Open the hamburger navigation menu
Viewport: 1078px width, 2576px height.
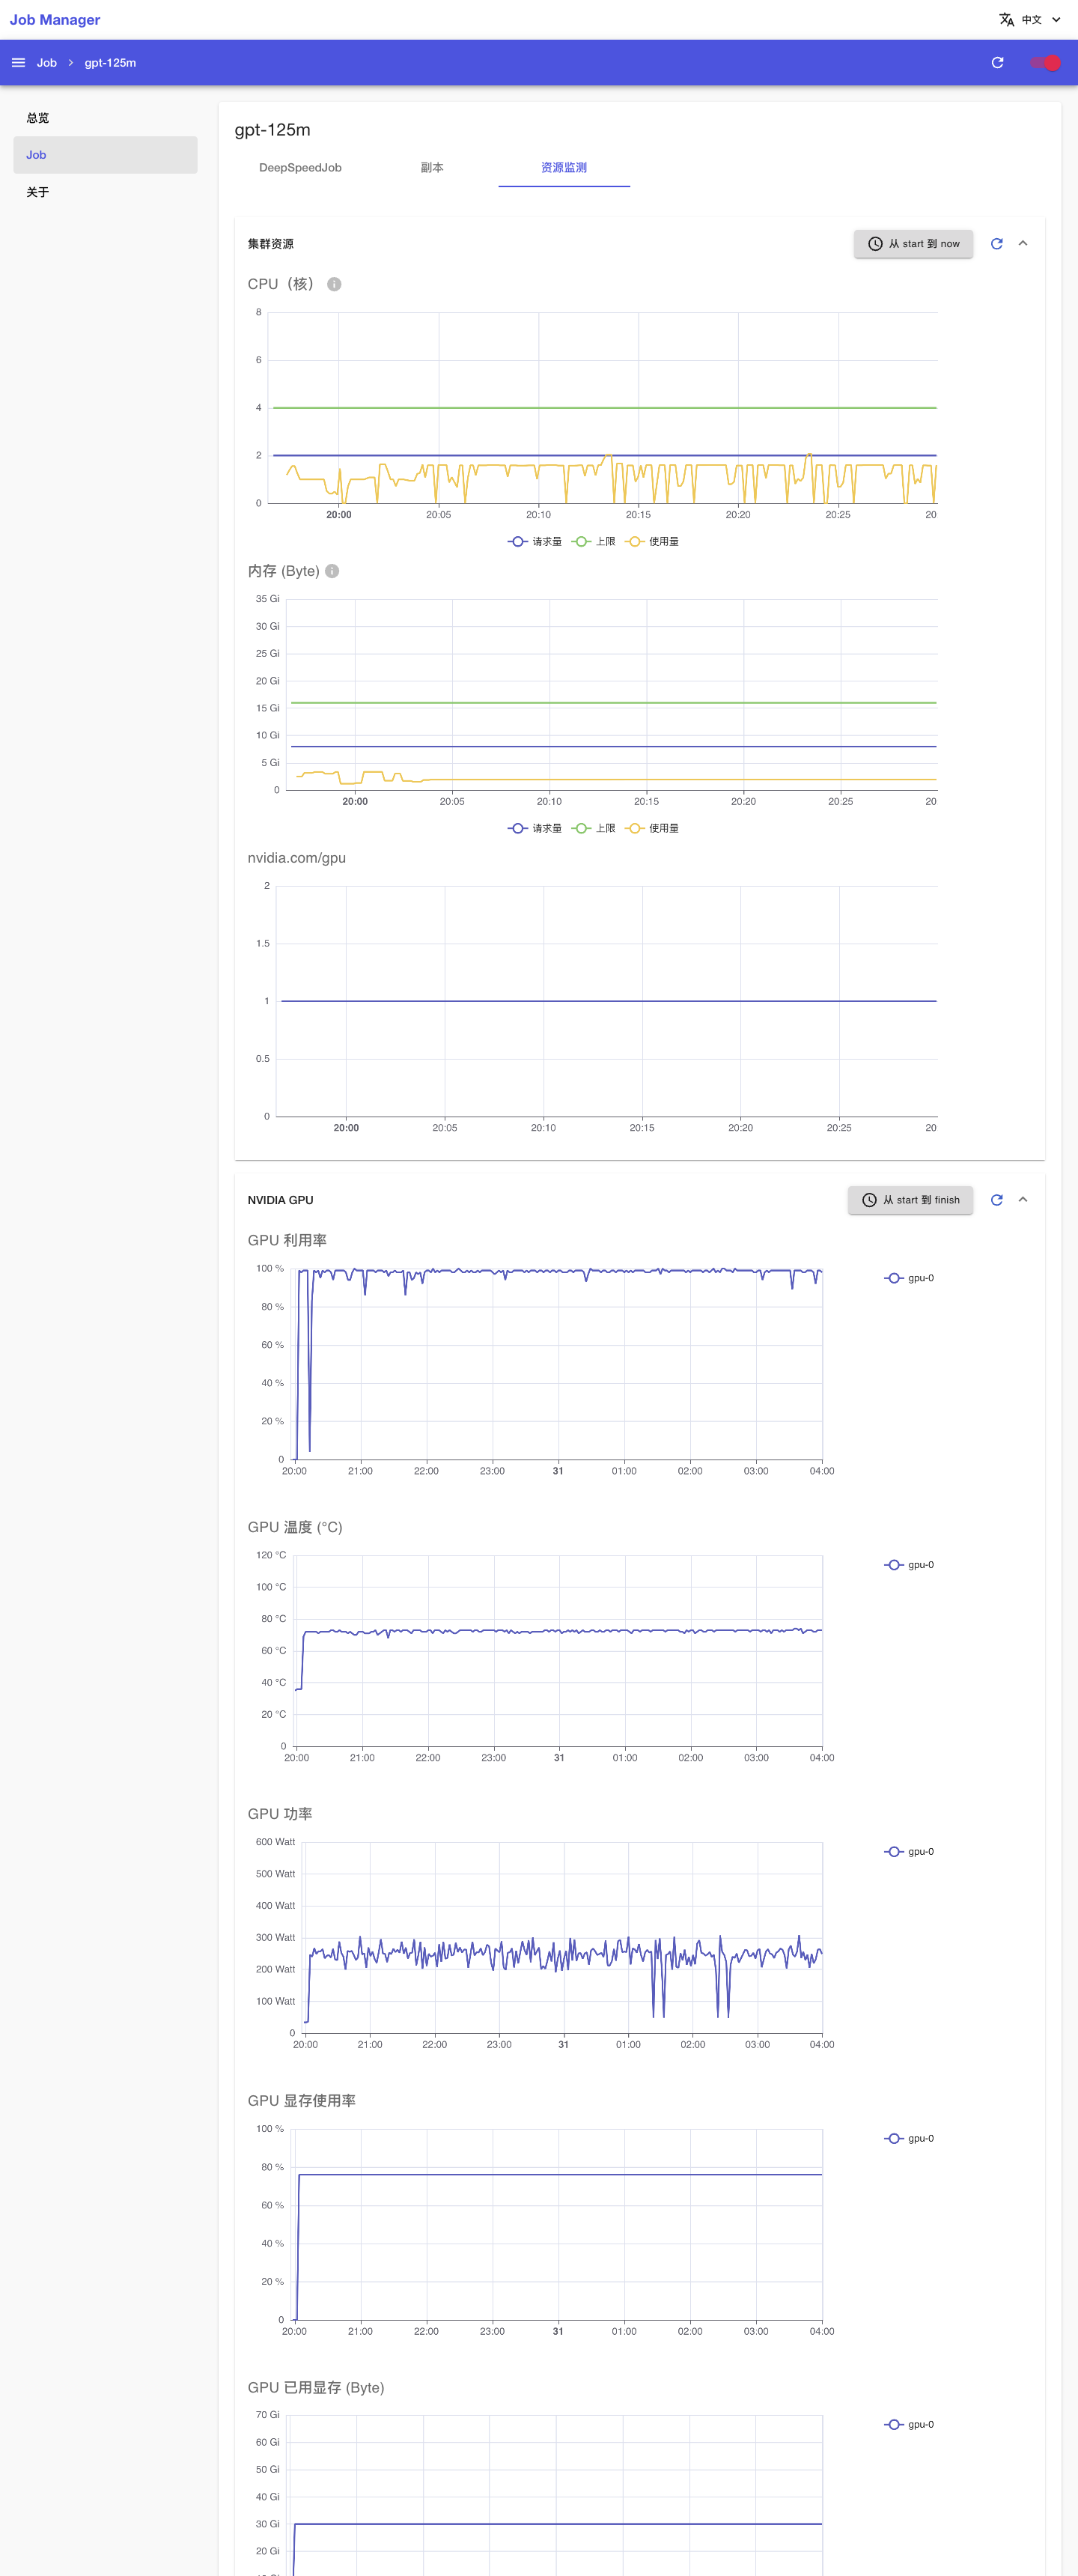tap(18, 63)
